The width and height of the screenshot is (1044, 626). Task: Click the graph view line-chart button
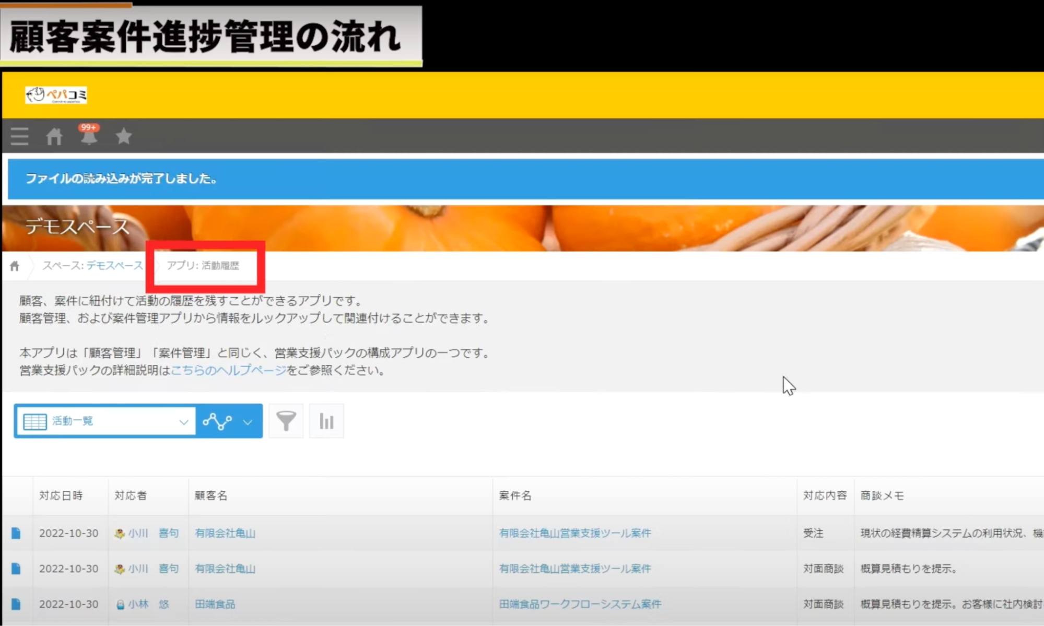point(217,421)
